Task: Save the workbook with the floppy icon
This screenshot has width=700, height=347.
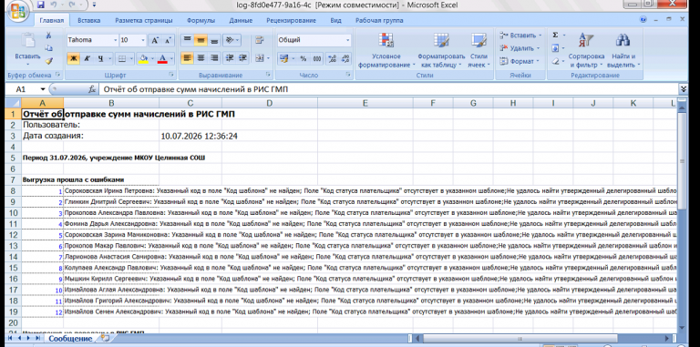Action: tap(41, 5)
